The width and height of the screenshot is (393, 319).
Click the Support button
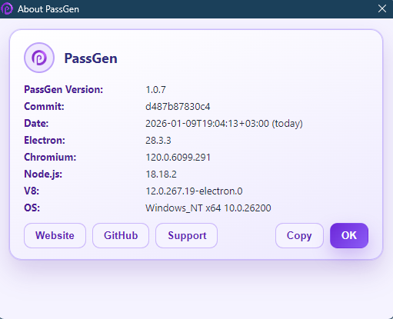[x=187, y=235]
